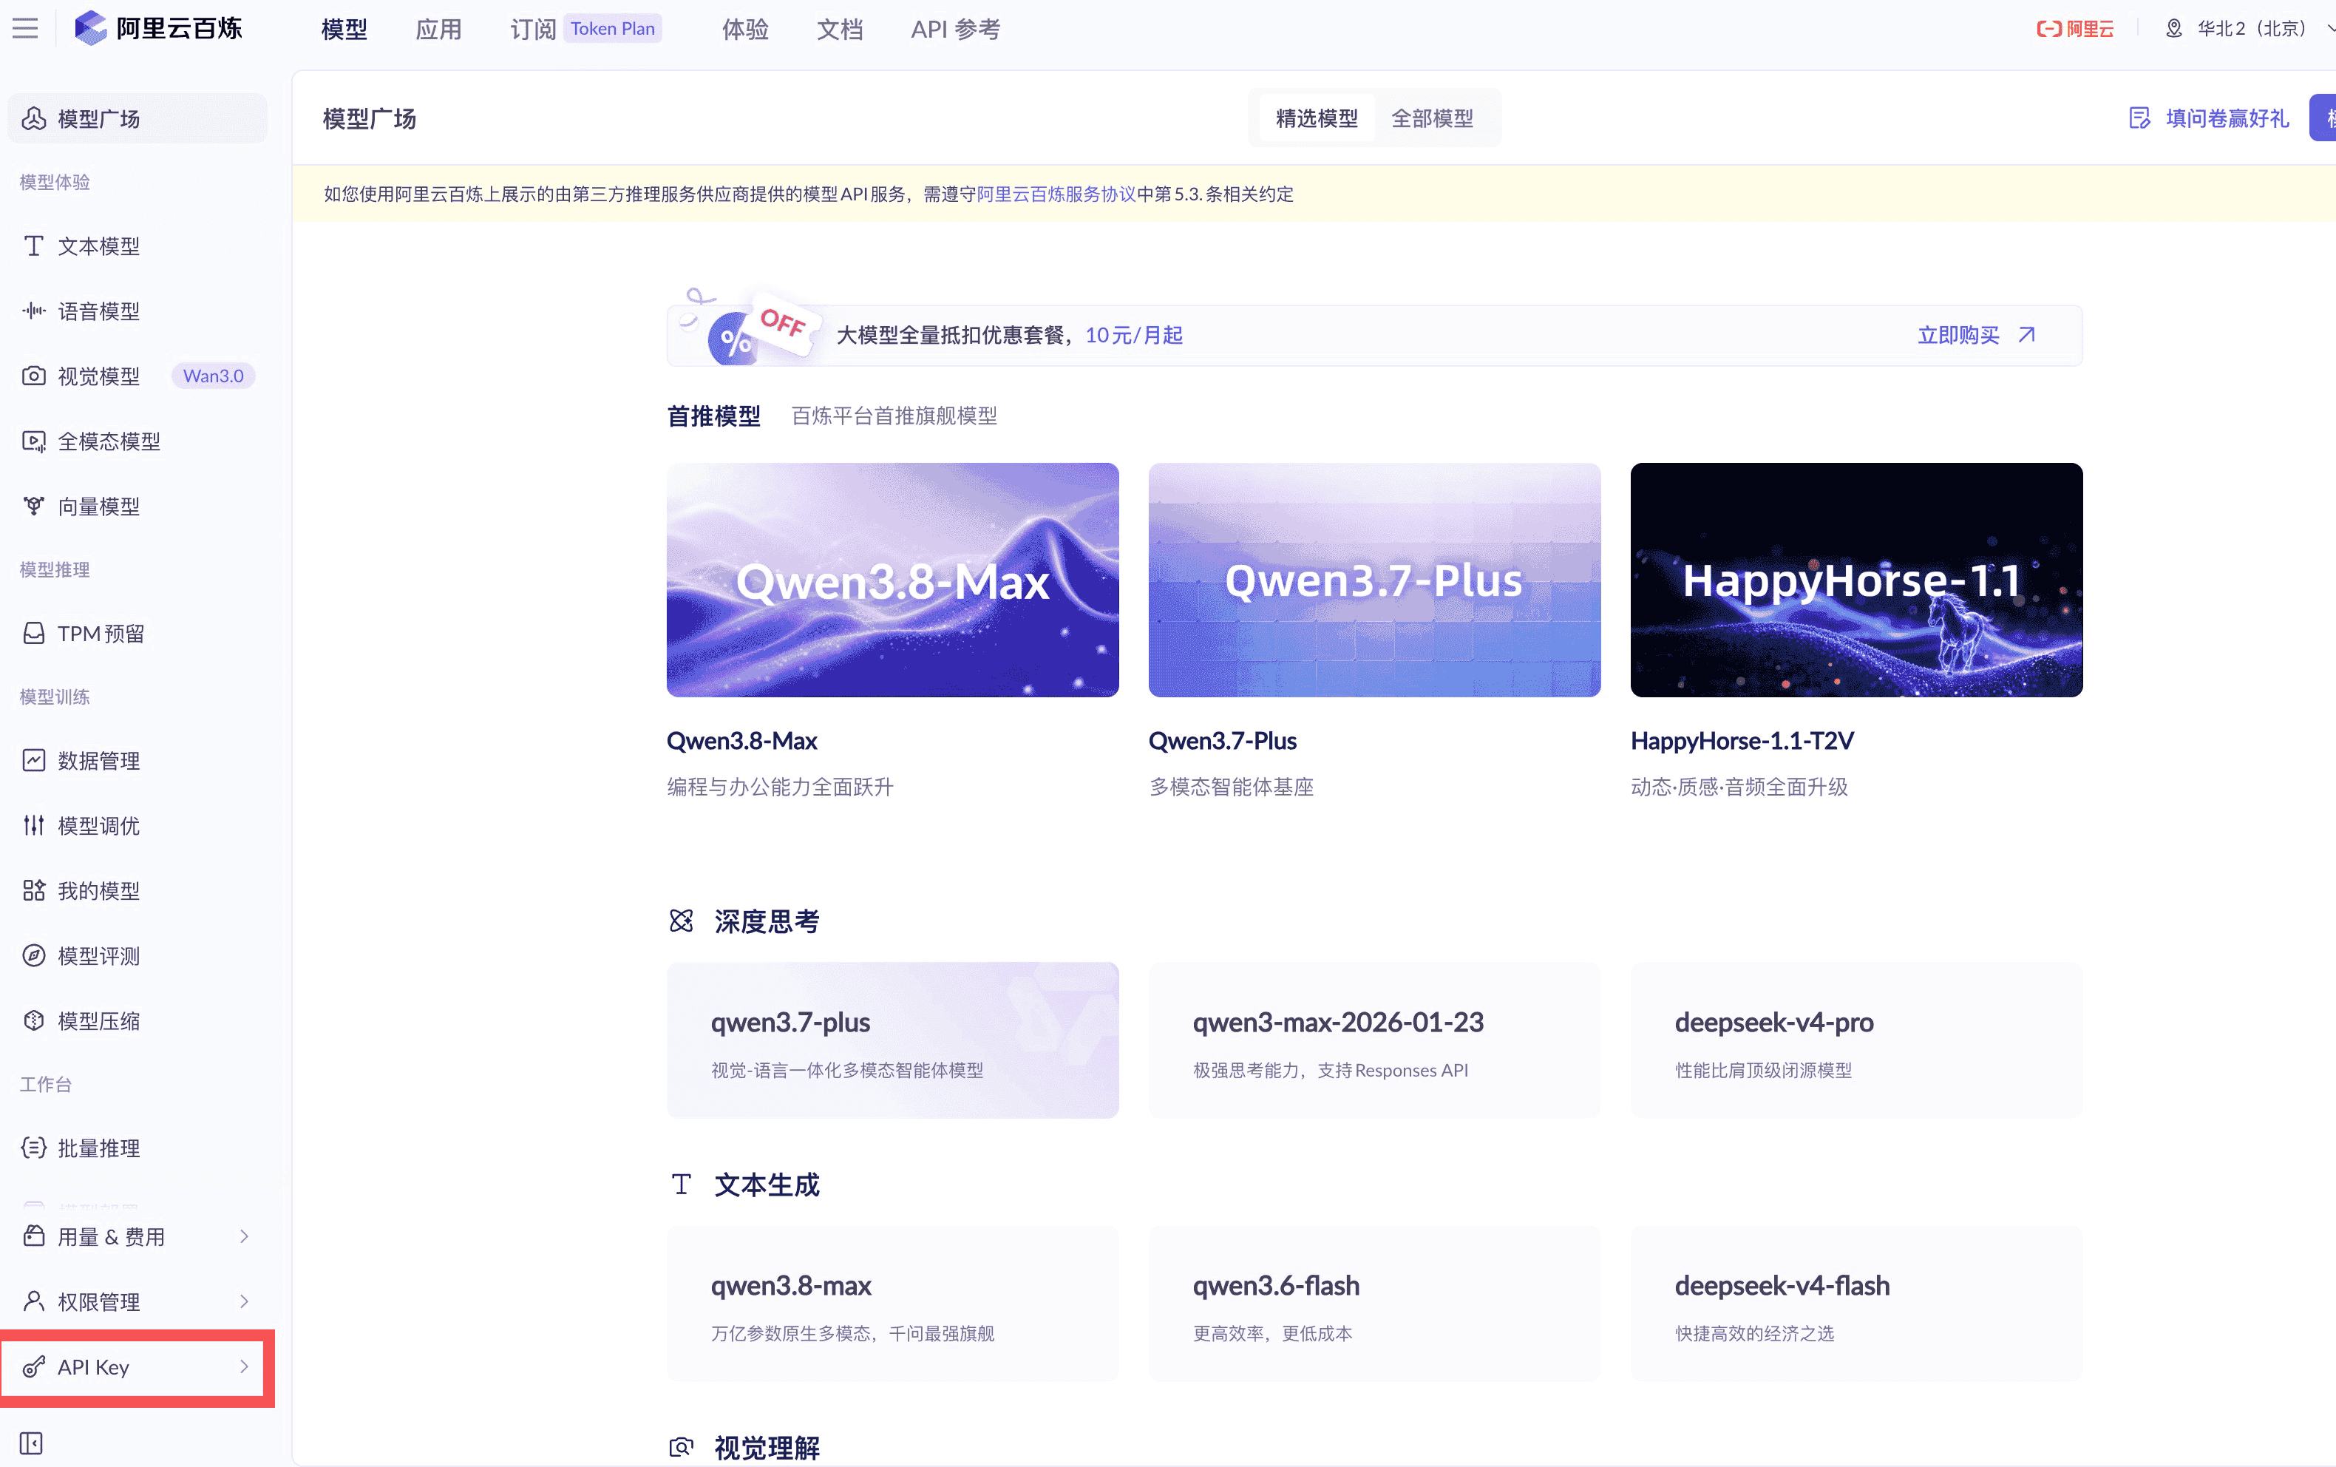Click the 深度思考 section icon
The height and width of the screenshot is (1467, 2336).
pos(682,921)
